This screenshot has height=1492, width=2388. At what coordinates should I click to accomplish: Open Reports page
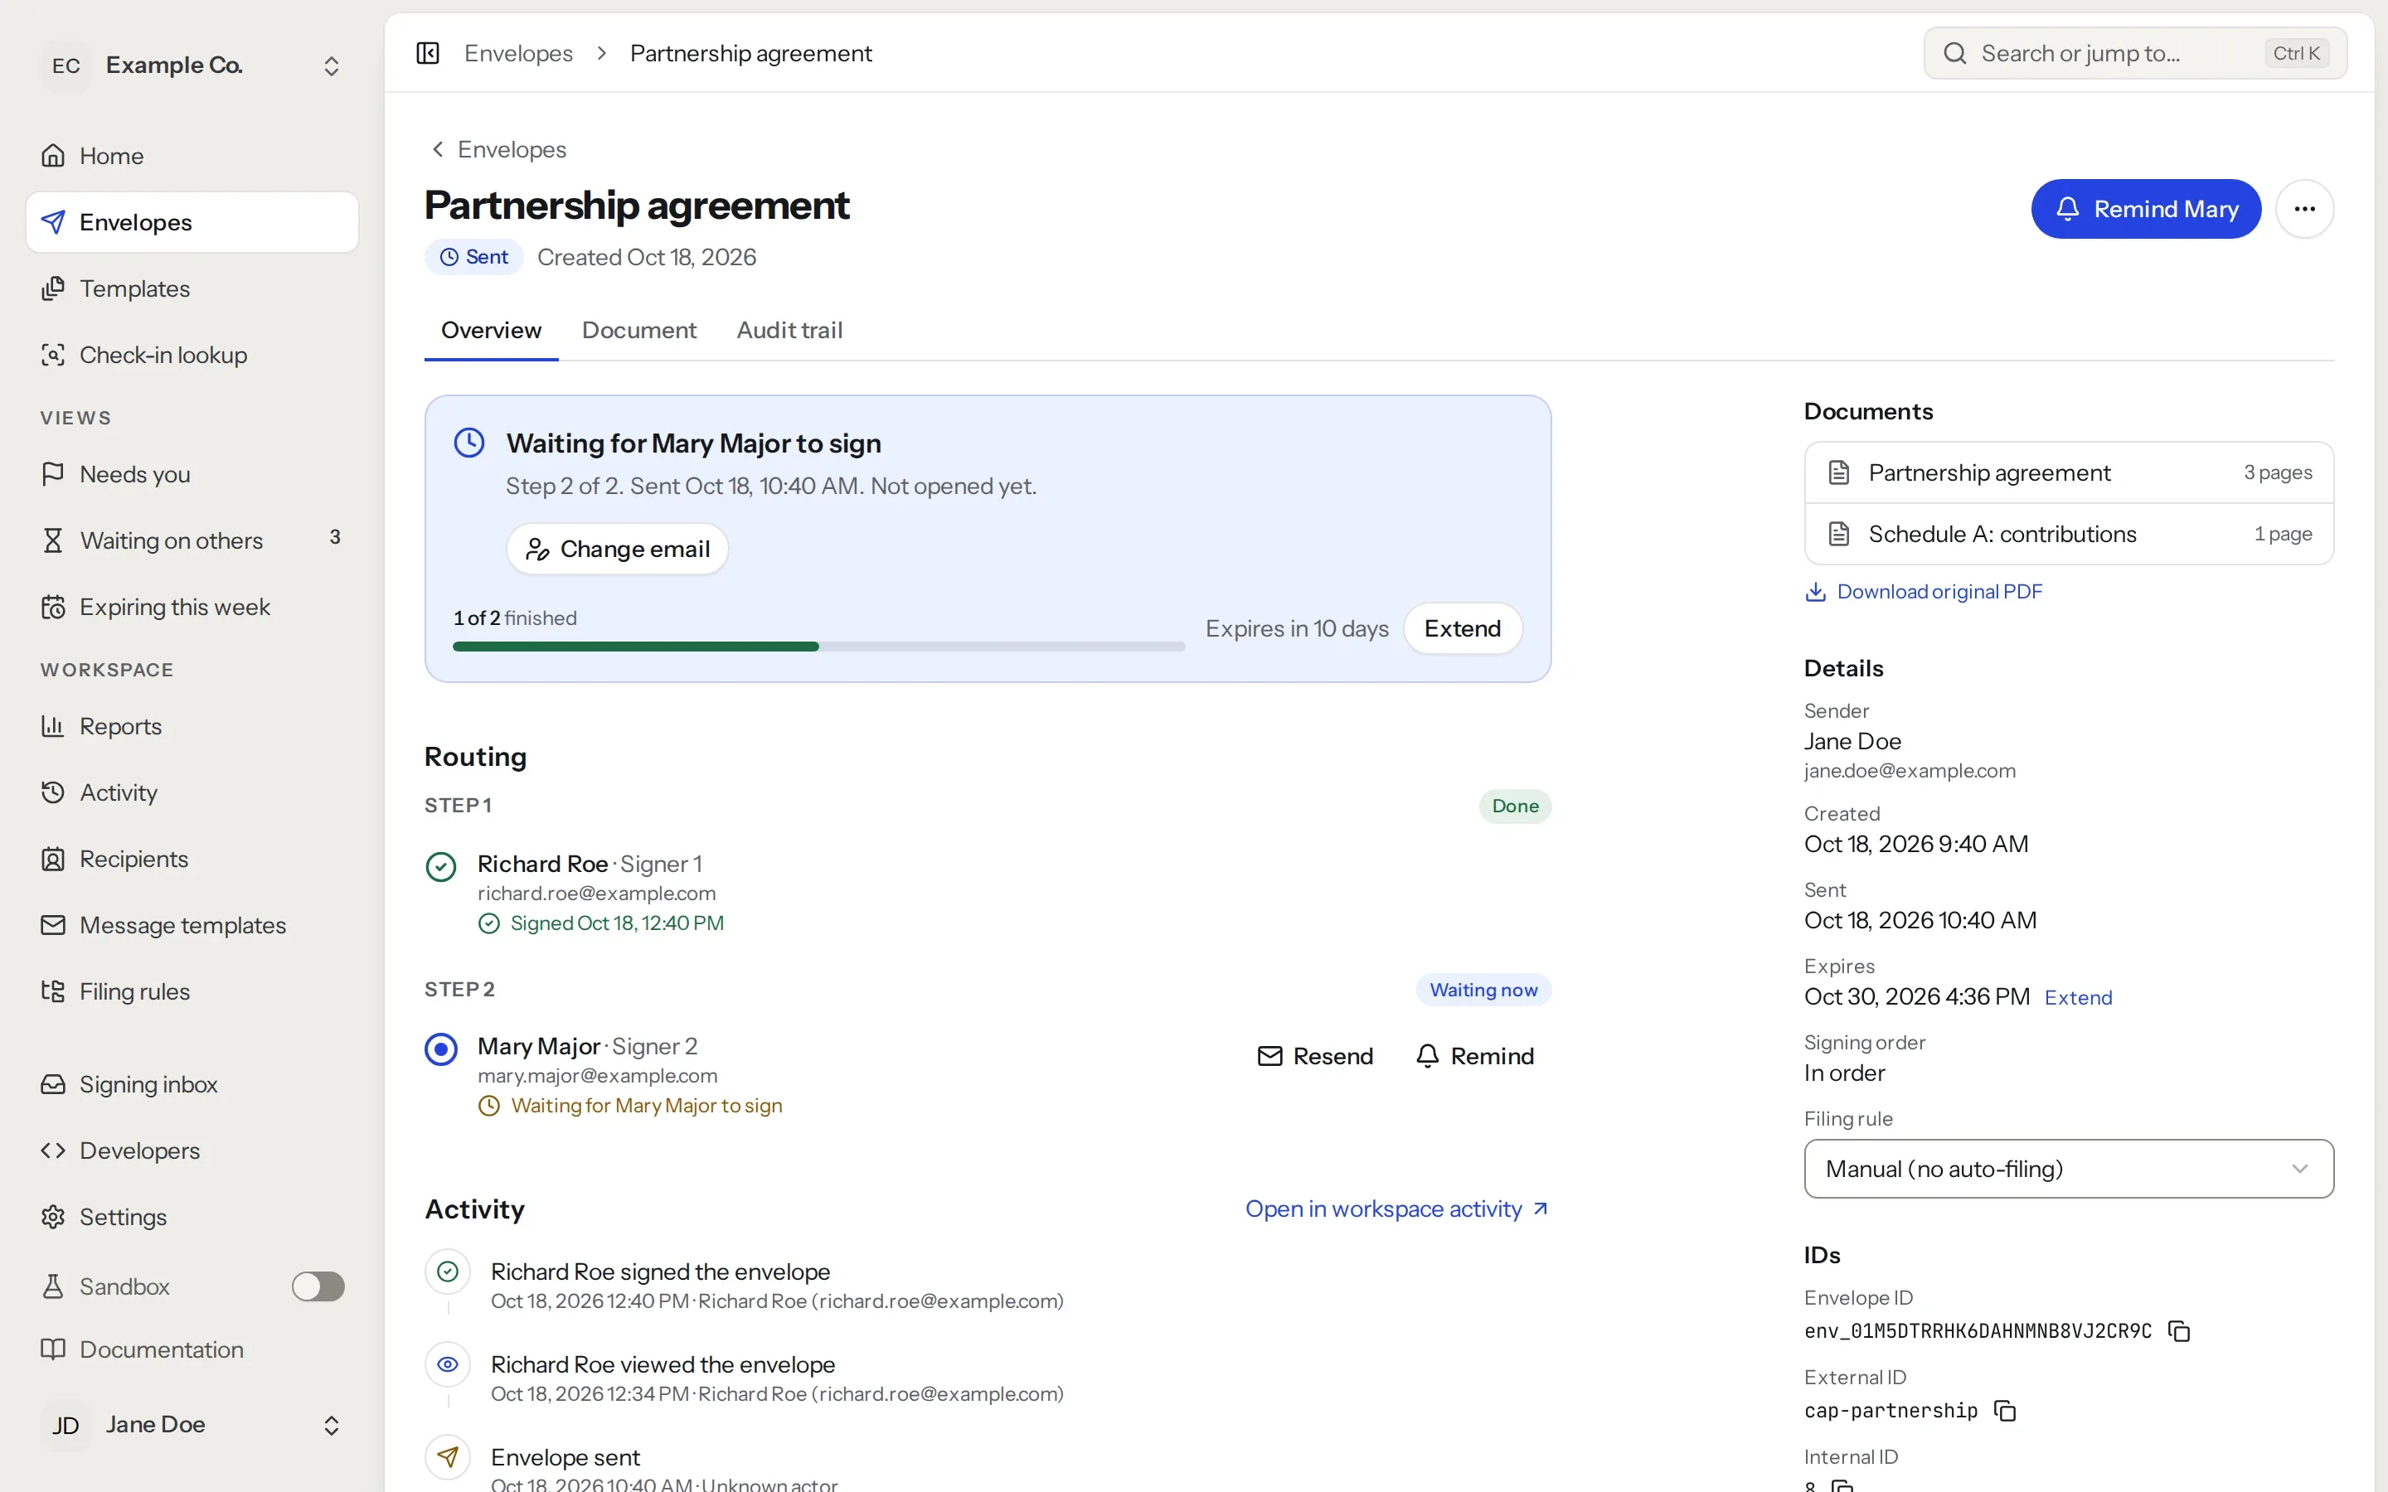tap(192, 726)
